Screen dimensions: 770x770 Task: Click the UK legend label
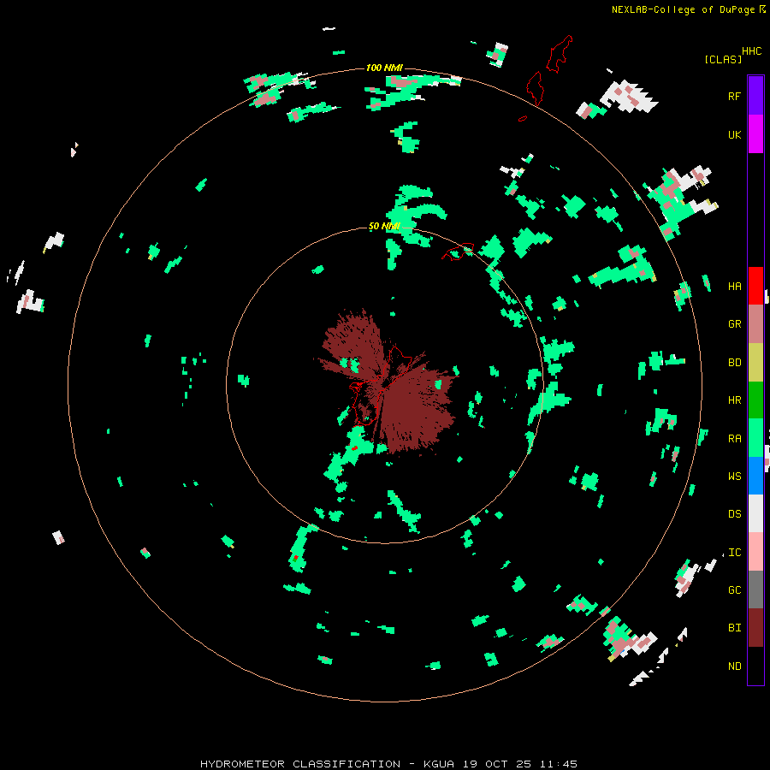pos(734,134)
